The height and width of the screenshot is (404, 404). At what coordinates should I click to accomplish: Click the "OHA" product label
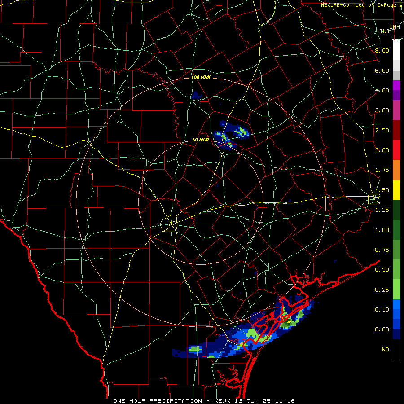(395, 27)
